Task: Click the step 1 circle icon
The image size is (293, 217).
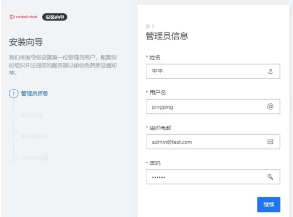Action: pyautogui.click(x=14, y=93)
